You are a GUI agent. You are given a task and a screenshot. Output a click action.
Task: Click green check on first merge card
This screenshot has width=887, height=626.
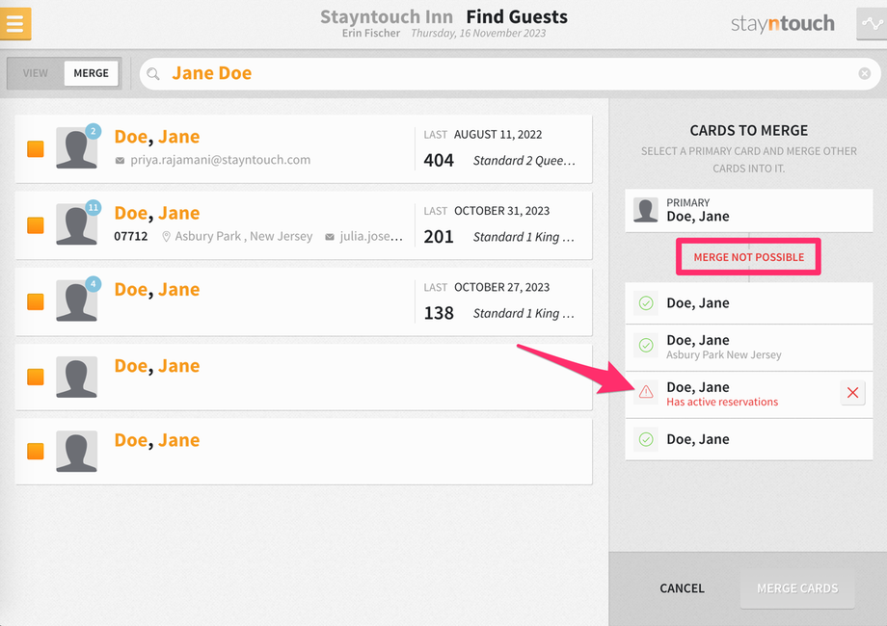(x=646, y=302)
